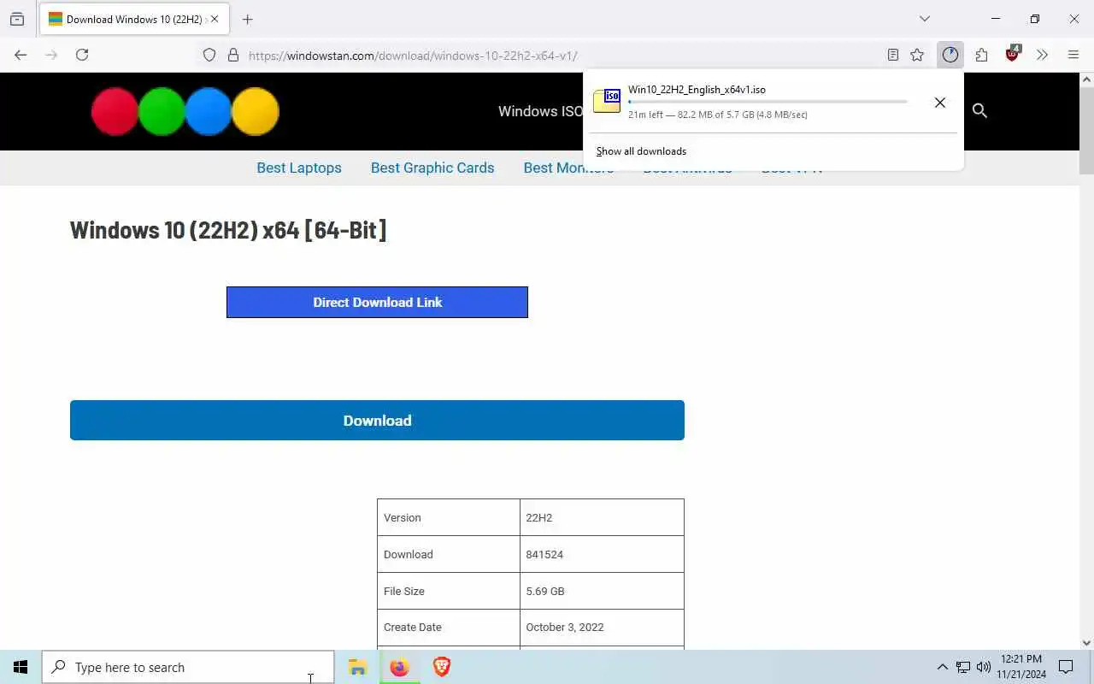Open the Windows Start menu

(21, 667)
